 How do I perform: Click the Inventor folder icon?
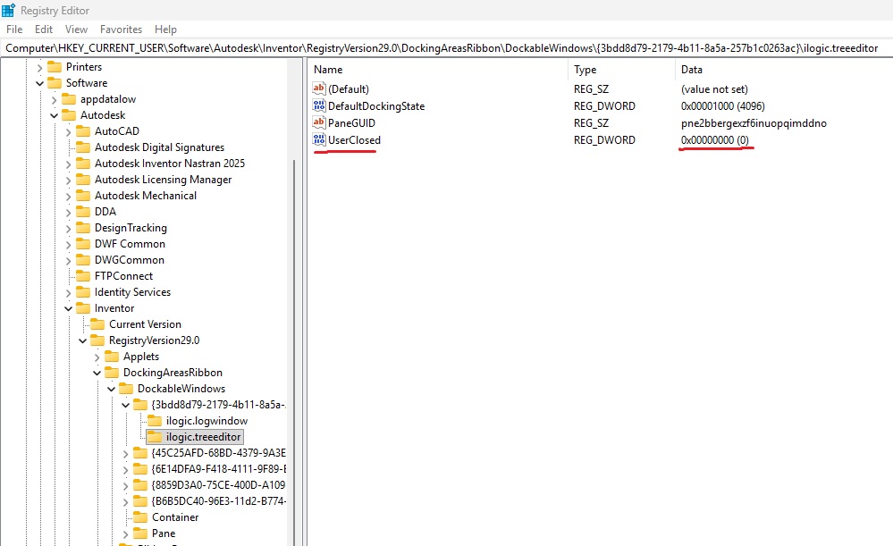(83, 308)
